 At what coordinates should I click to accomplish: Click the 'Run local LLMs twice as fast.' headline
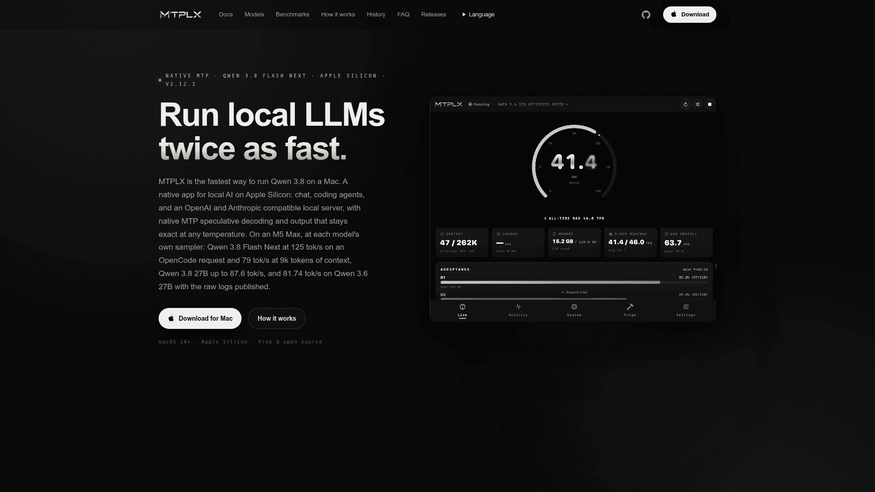(x=272, y=131)
